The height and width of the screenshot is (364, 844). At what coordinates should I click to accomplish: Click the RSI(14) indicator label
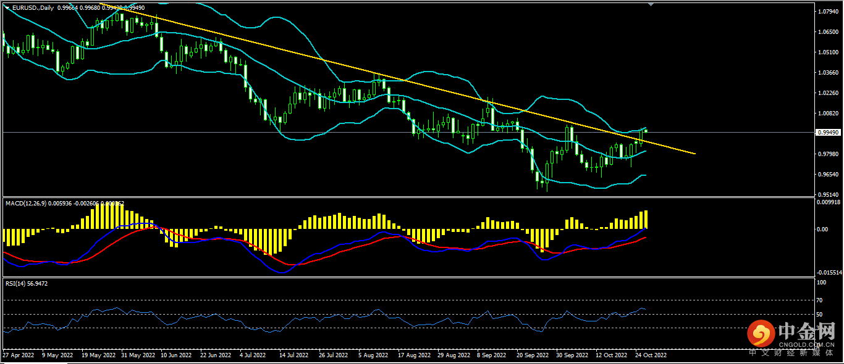tap(15, 283)
